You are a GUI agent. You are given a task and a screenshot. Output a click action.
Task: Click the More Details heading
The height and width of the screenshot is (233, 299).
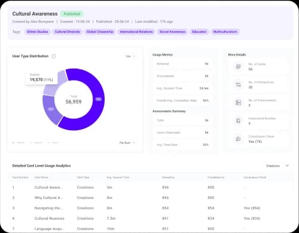click(x=237, y=54)
